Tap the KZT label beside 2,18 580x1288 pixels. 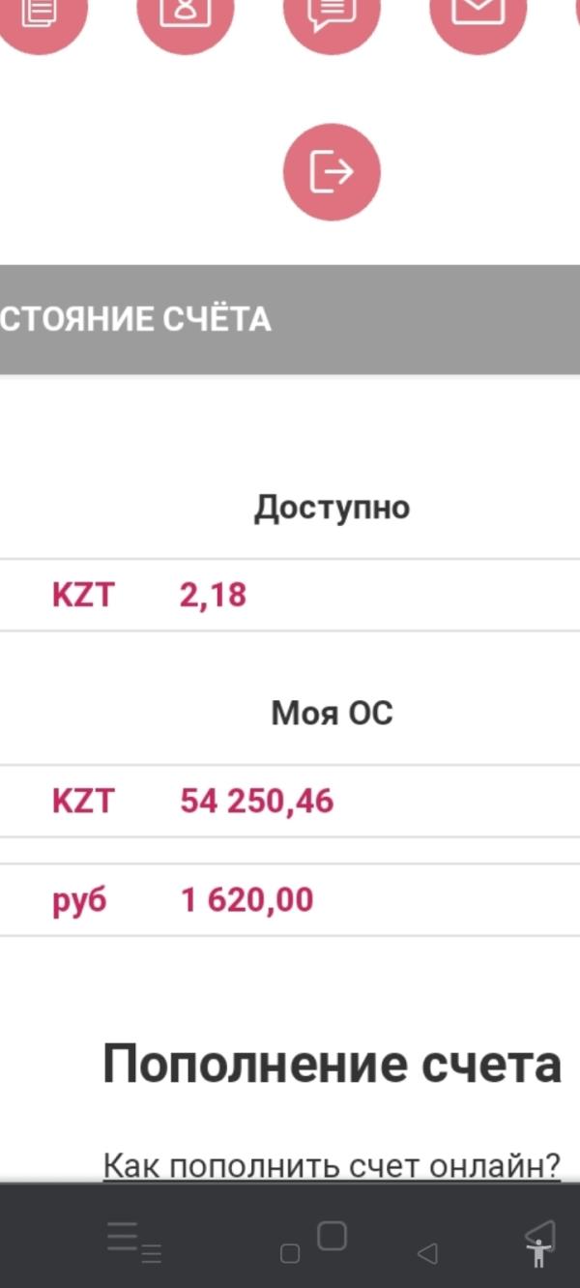coord(83,595)
